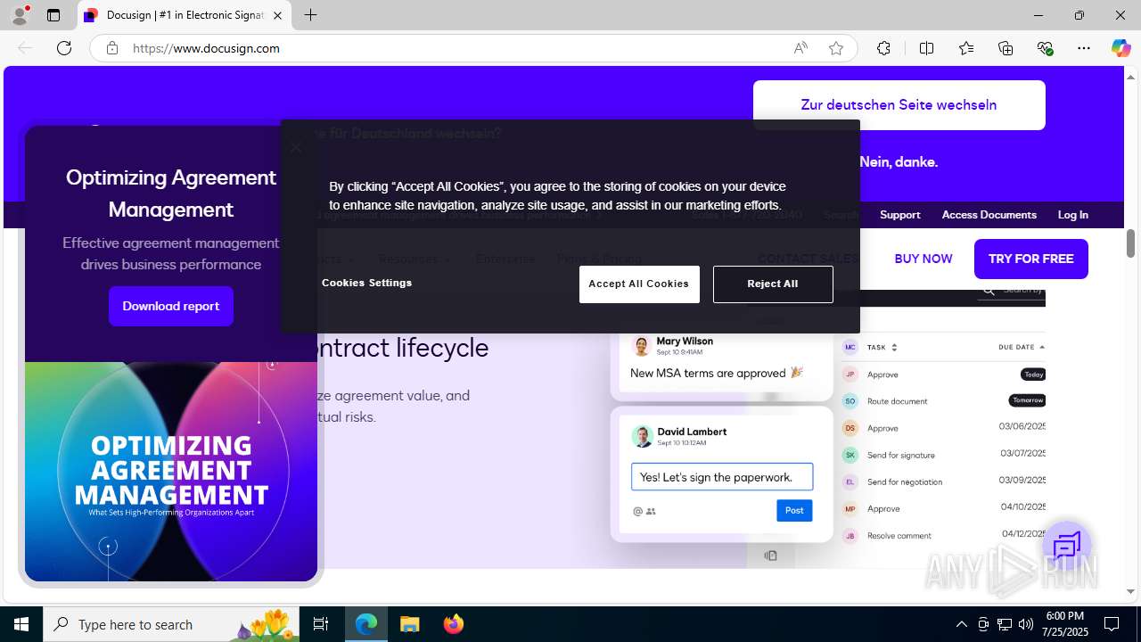This screenshot has width=1141, height=642.
Task: Close the Docusign browser tab
Action: pos(277,15)
